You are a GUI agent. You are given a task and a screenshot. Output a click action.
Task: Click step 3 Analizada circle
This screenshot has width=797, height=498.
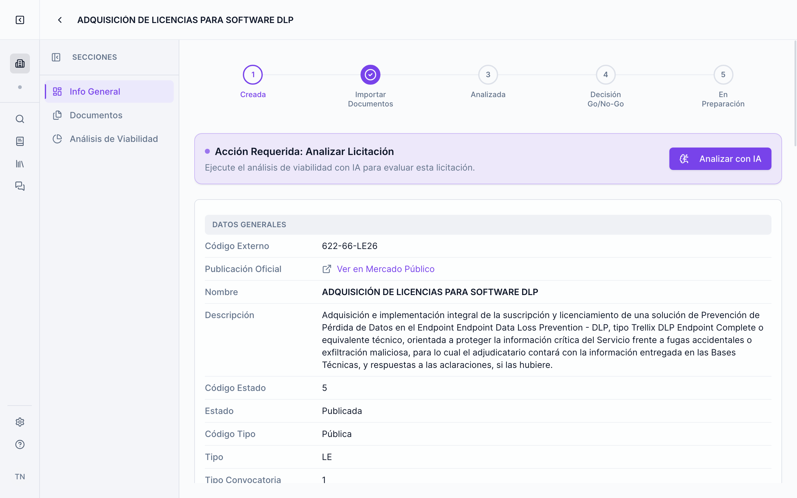click(488, 74)
